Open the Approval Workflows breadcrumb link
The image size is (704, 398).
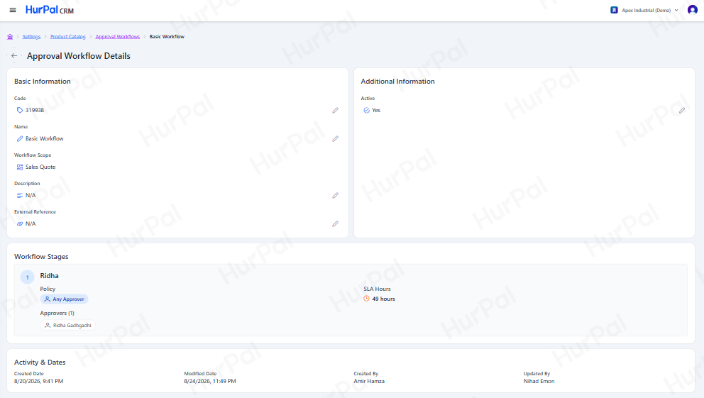click(x=118, y=37)
